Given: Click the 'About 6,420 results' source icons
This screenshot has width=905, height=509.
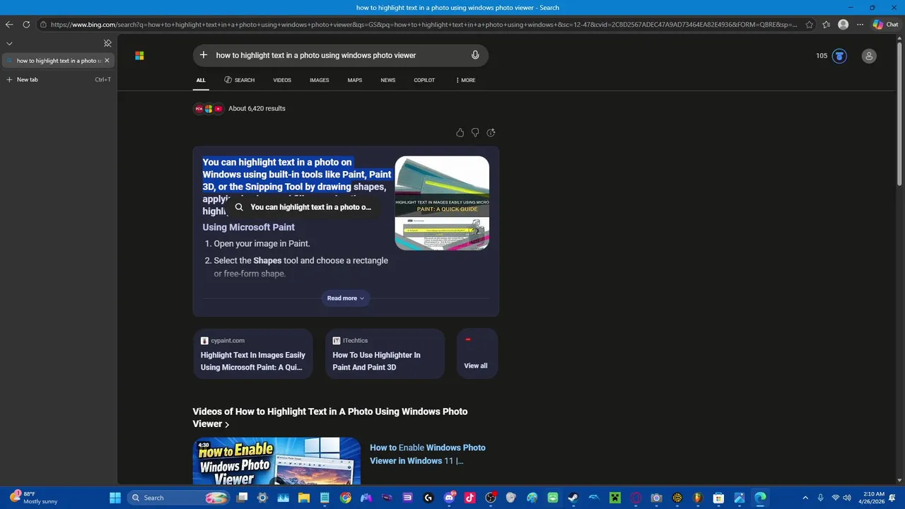Looking at the screenshot, I should tap(209, 109).
